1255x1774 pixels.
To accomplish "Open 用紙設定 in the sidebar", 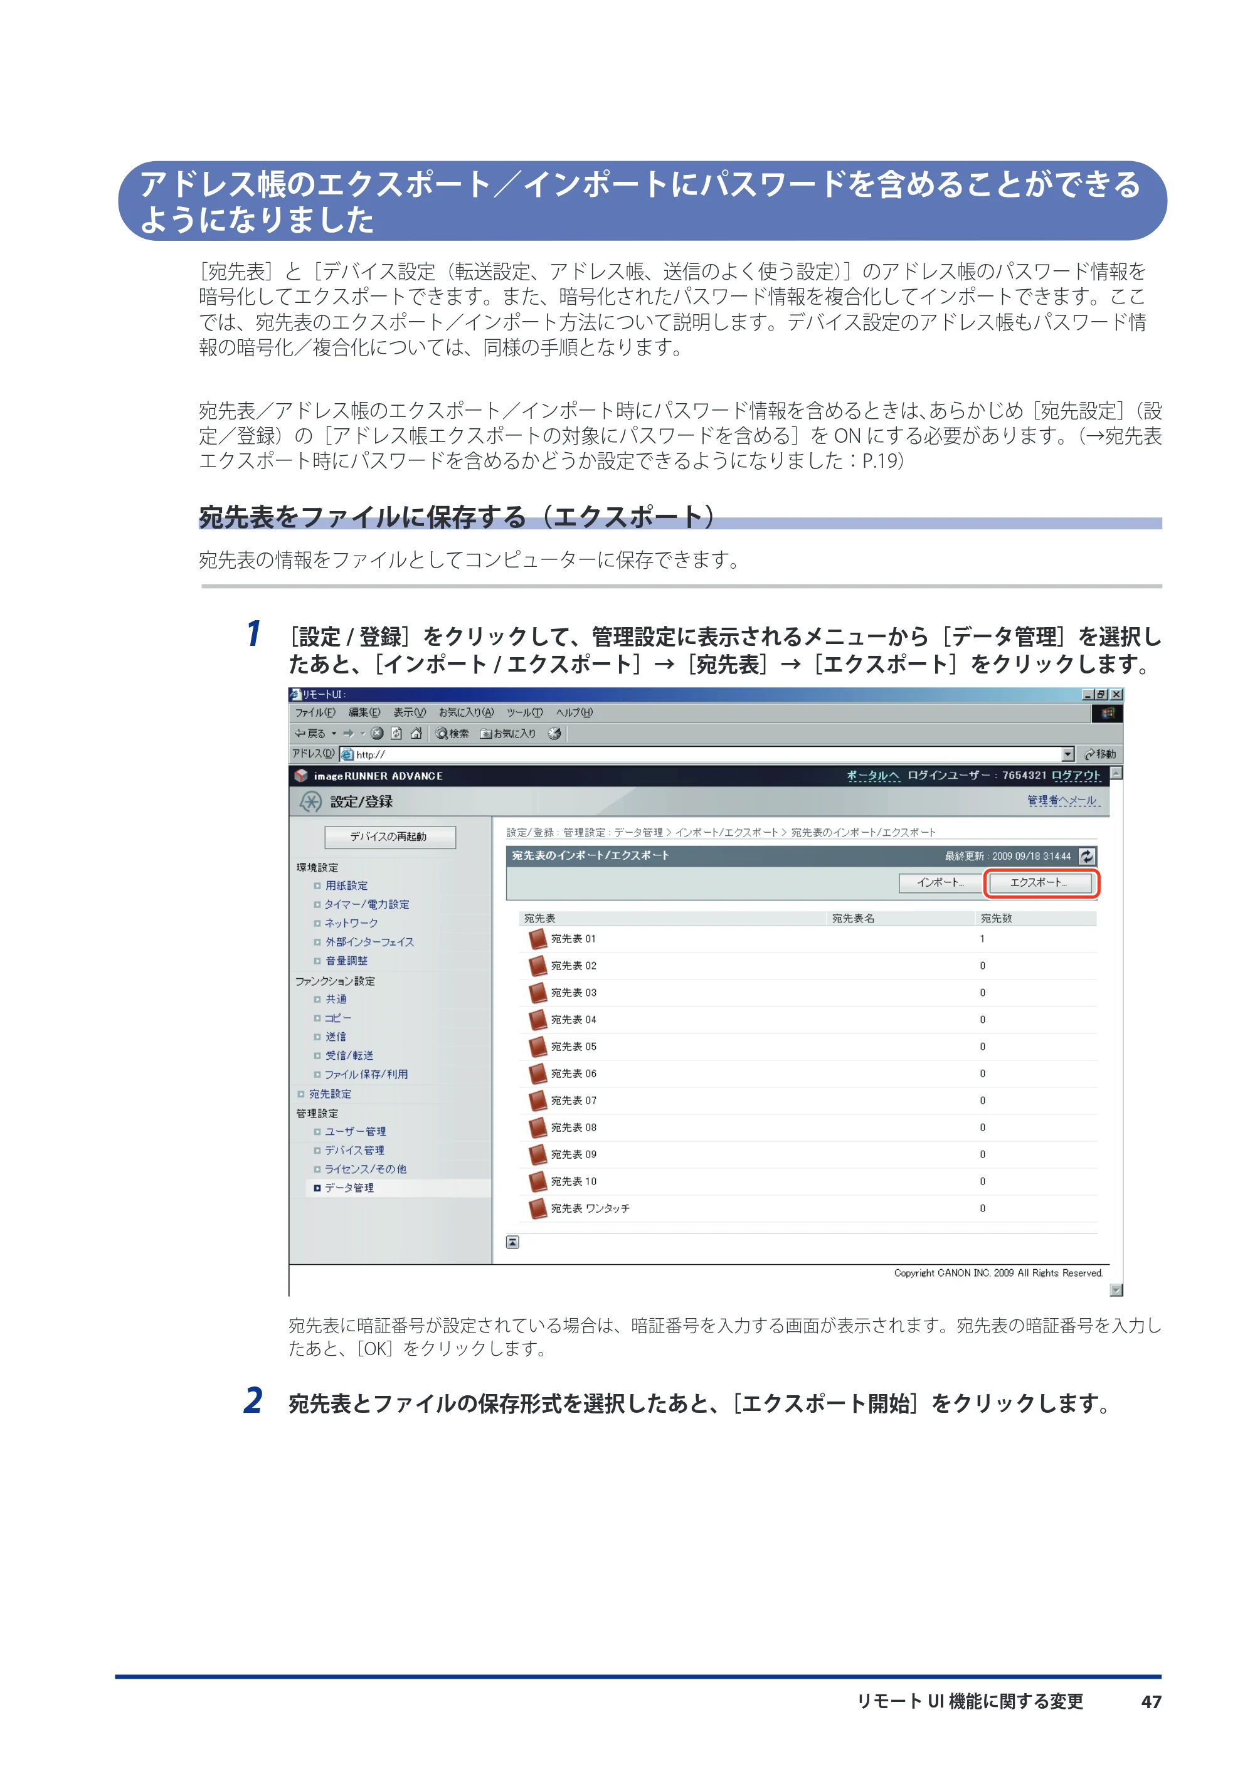I will point(346,885).
